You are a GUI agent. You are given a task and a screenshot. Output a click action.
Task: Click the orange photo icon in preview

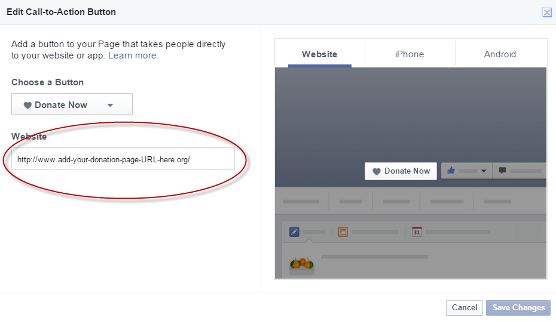click(x=343, y=232)
